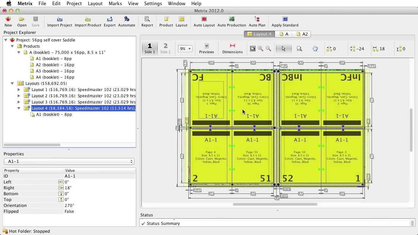418x235 pixels.
Task: Click the Orientation value 270°
Action: click(x=69, y=205)
